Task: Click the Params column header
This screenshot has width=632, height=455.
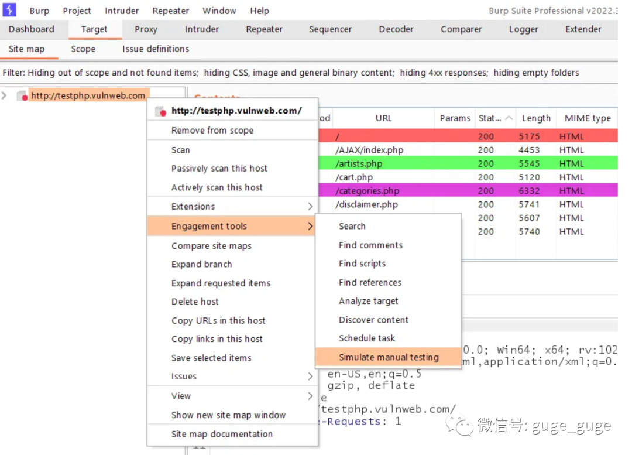Action: coord(455,118)
